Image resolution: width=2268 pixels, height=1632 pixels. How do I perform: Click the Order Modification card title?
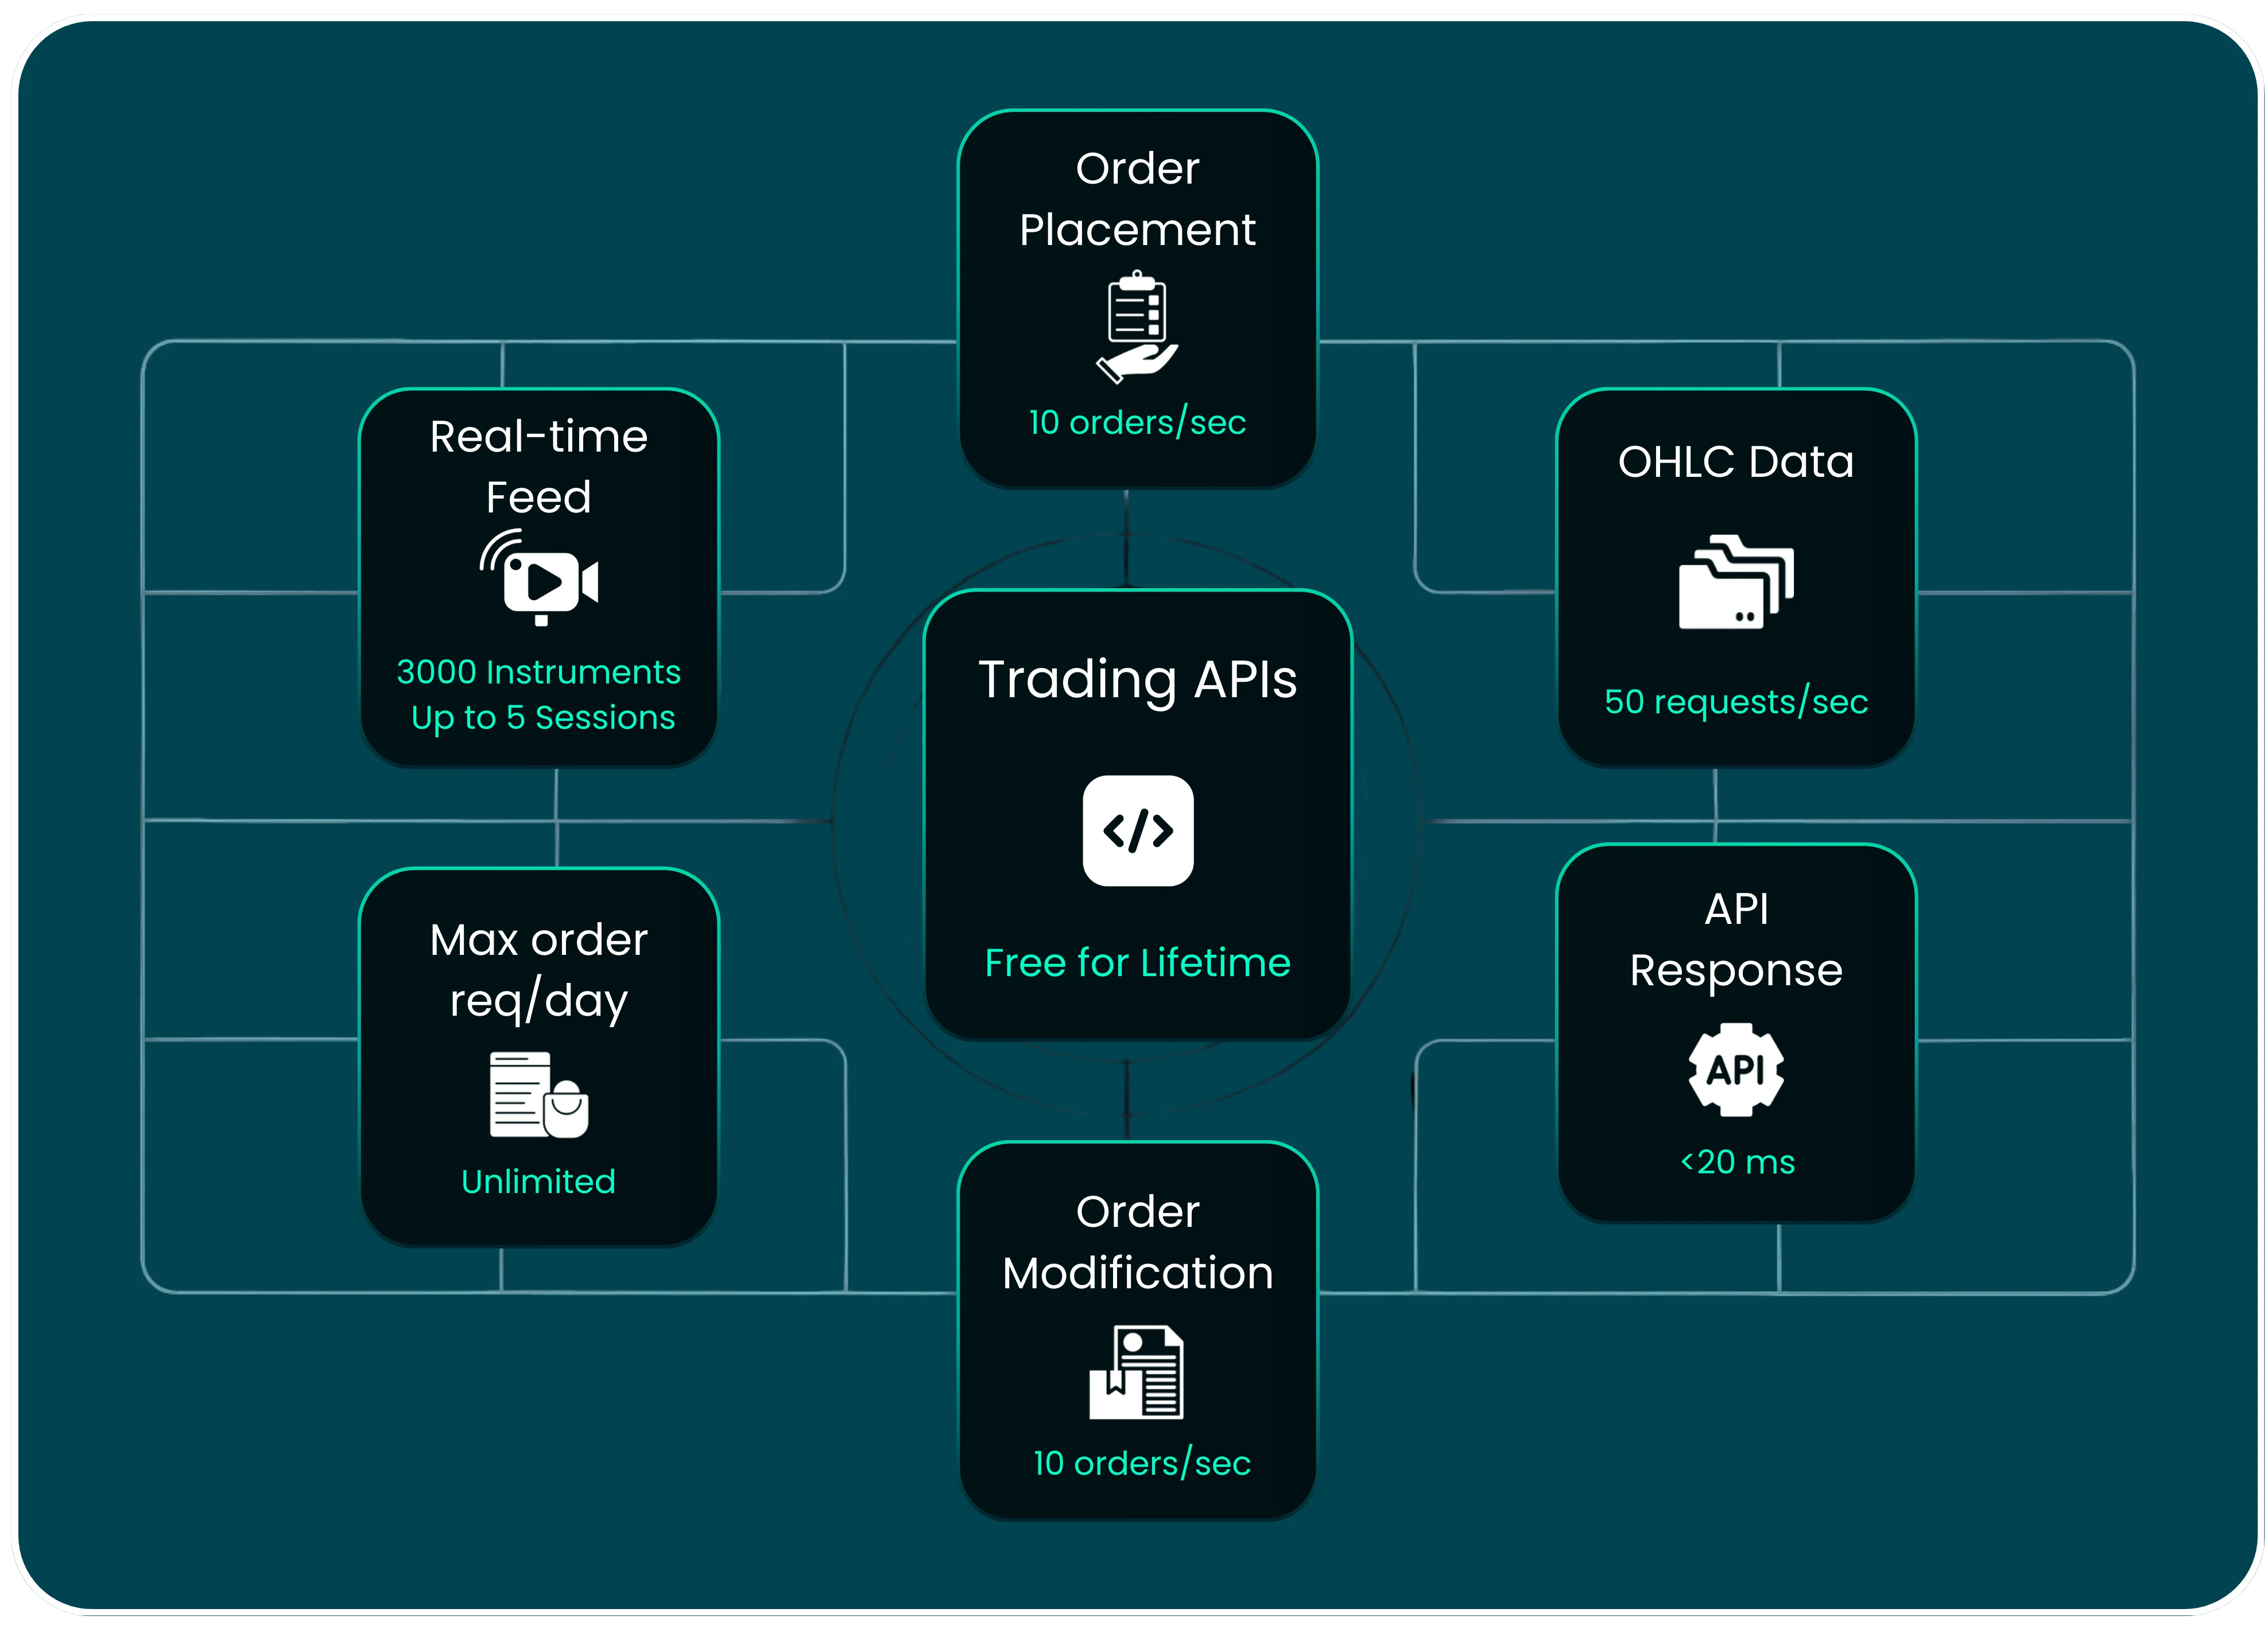pos(1138,1242)
